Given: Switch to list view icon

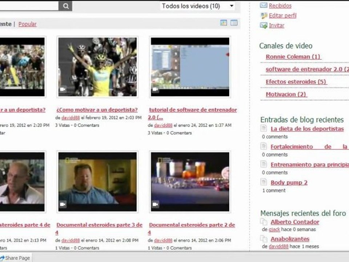Looking at the screenshot, I should 234,23.
